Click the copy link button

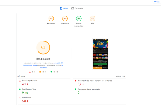coord(157,2)
